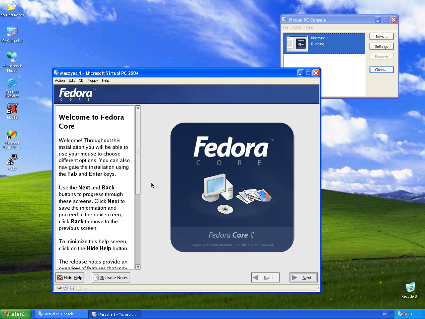This screenshot has height=319, width=425.
Task: Open Help menu in Maszyna 1 window
Action: pyautogui.click(x=106, y=80)
